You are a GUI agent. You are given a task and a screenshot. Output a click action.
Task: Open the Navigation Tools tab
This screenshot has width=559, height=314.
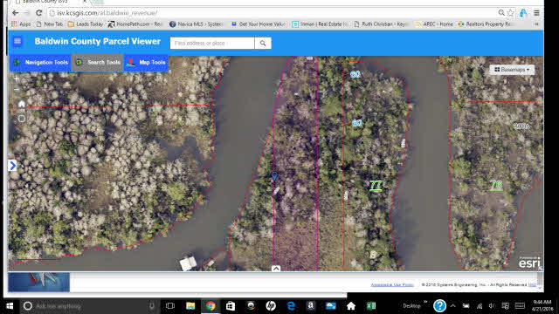point(40,62)
